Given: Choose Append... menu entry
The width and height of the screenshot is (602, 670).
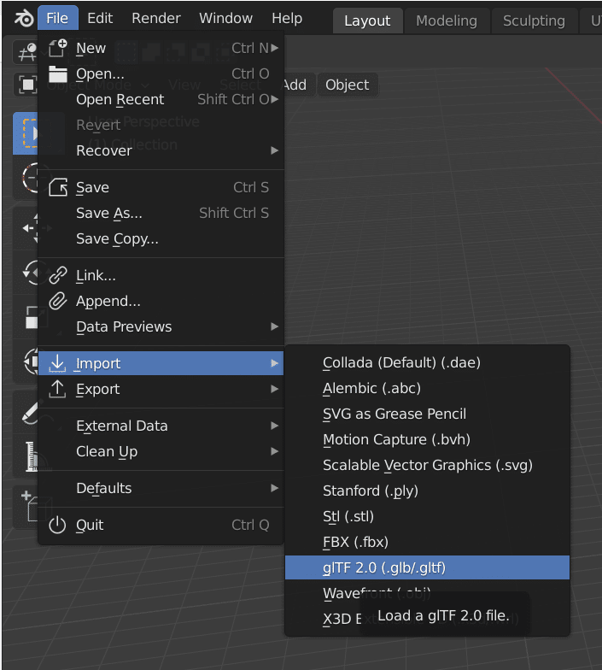Looking at the screenshot, I should pyautogui.click(x=161, y=301).
